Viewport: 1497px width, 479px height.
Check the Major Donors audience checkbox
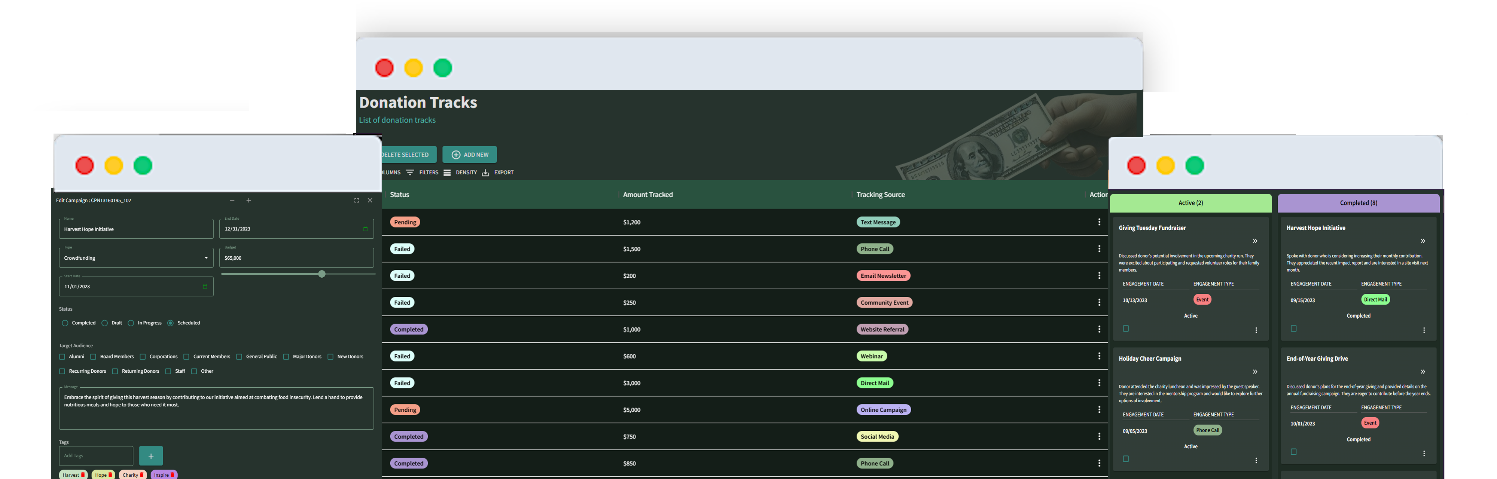point(287,356)
